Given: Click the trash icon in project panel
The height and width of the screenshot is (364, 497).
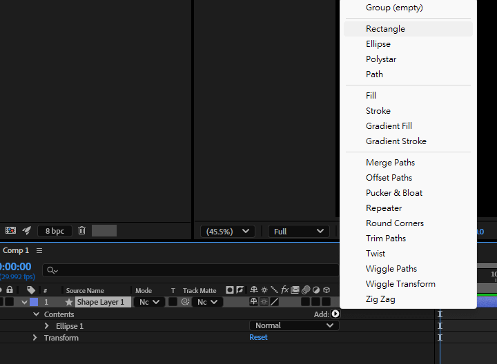Looking at the screenshot, I should point(81,231).
